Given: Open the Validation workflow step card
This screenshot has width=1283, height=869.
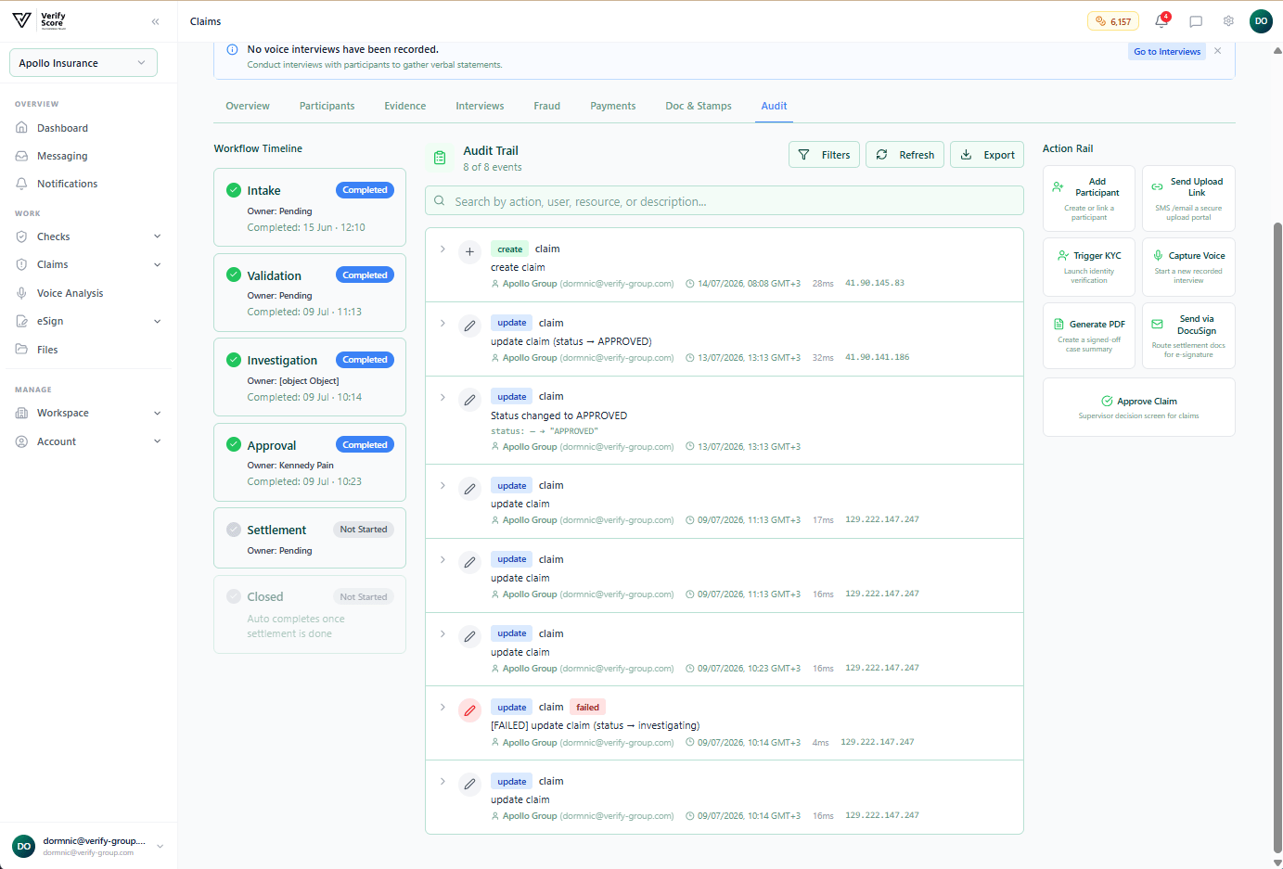Looking at the screenshot, I should pyautogui.click(x=310, y=292).
